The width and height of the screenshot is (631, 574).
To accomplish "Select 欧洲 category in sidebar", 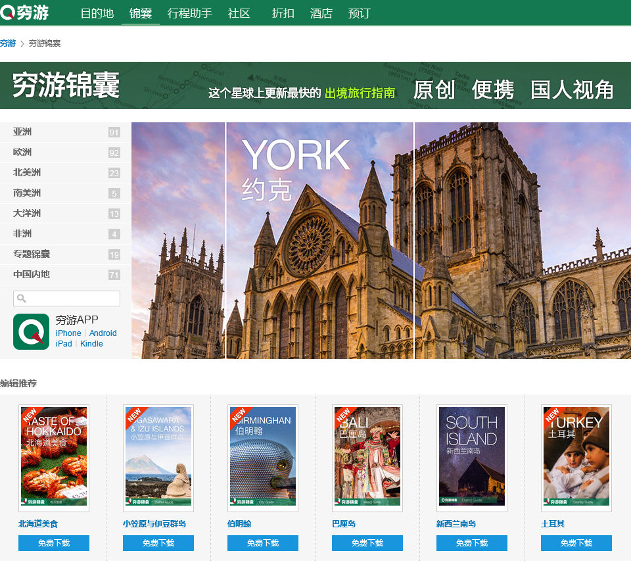I will point(66,152).
